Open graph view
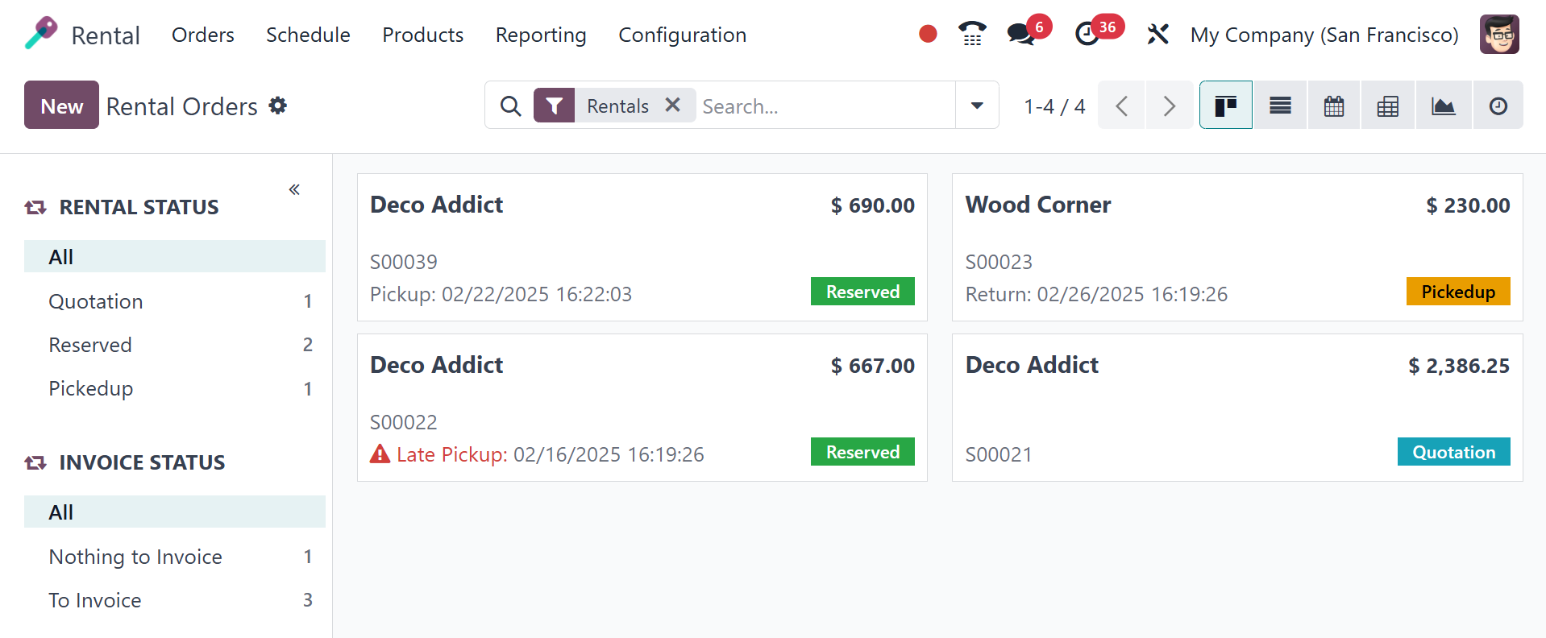The image size is (1546, 638). point(1443,106)
